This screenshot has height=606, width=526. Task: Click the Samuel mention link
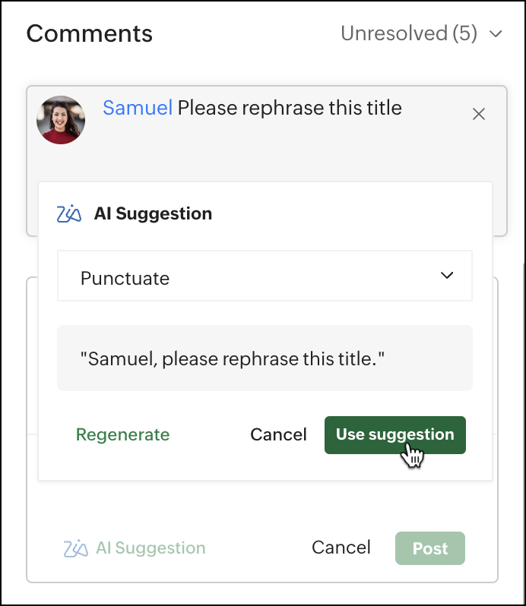(138, 108)
